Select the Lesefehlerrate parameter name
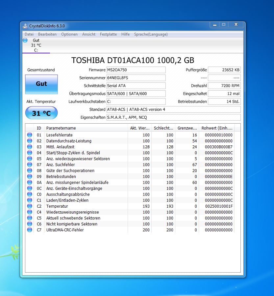The image size is (274, 296). click(59, 135)
